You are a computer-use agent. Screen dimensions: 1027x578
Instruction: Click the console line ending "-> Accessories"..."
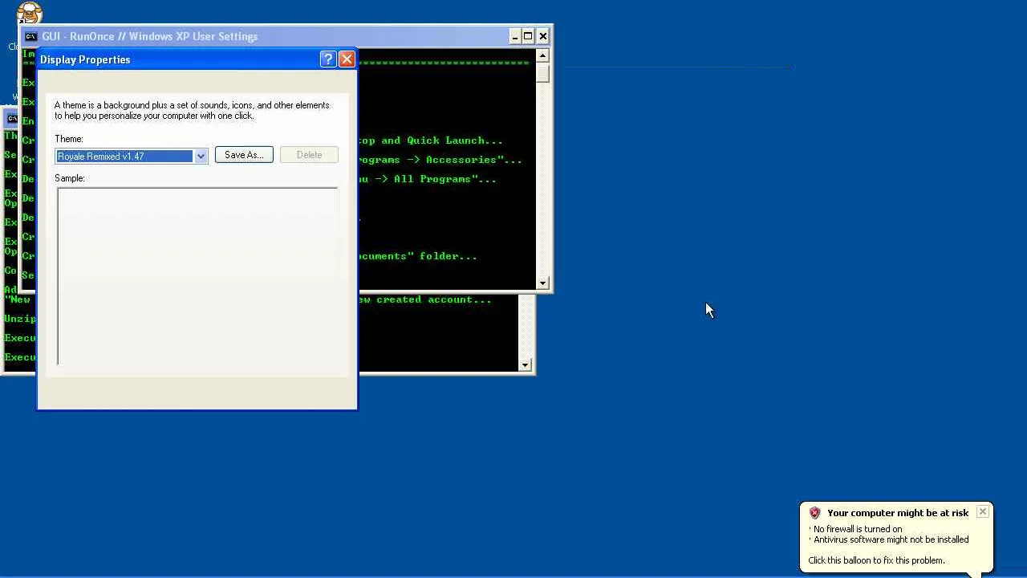coord(440,160)
